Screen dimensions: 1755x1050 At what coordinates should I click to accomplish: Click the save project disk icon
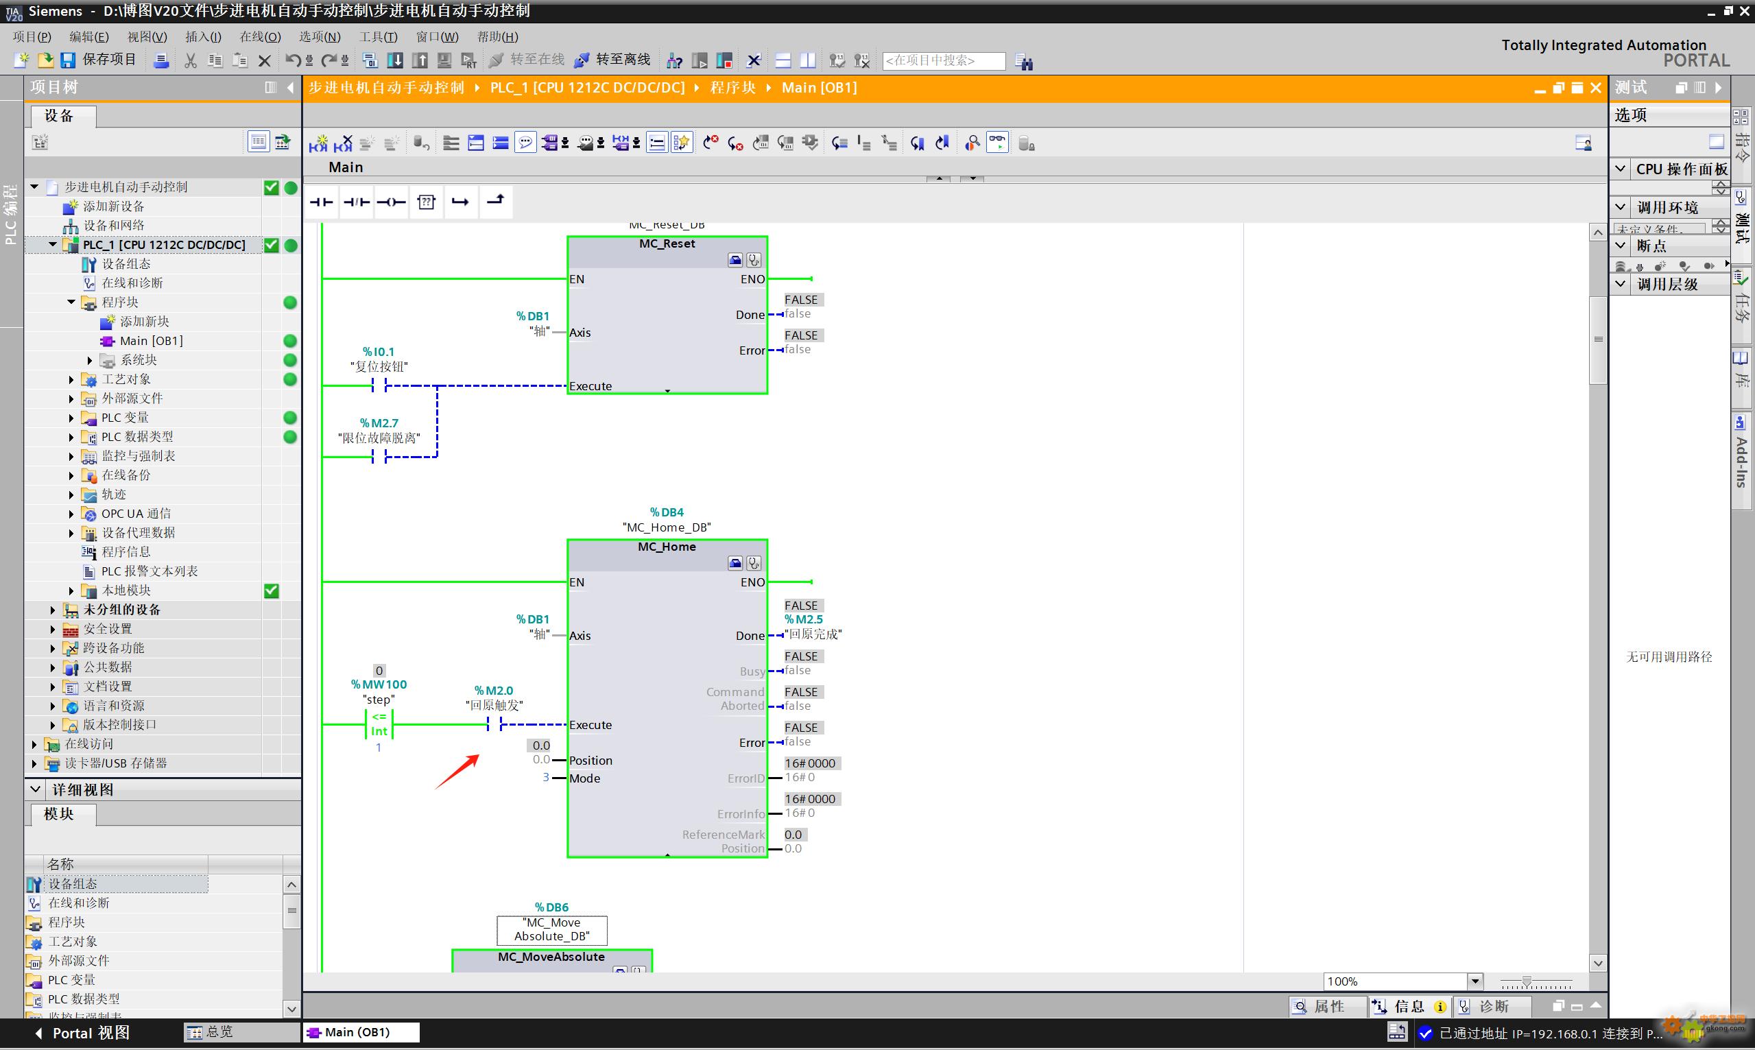[68, 61]
